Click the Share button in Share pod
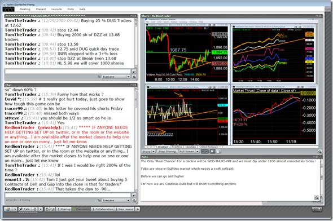Screen dimensions: 333x221 (147, 152)
